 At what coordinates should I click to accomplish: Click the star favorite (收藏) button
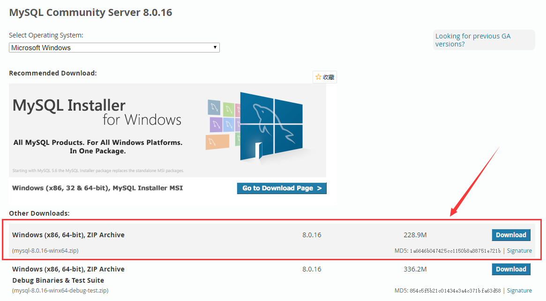324,77
